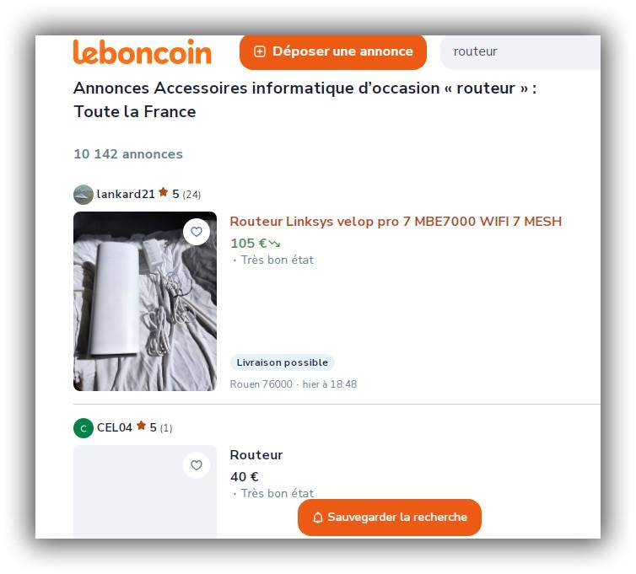
Task: Favorite the Linksys router listing heart
Action: [197, 232]
